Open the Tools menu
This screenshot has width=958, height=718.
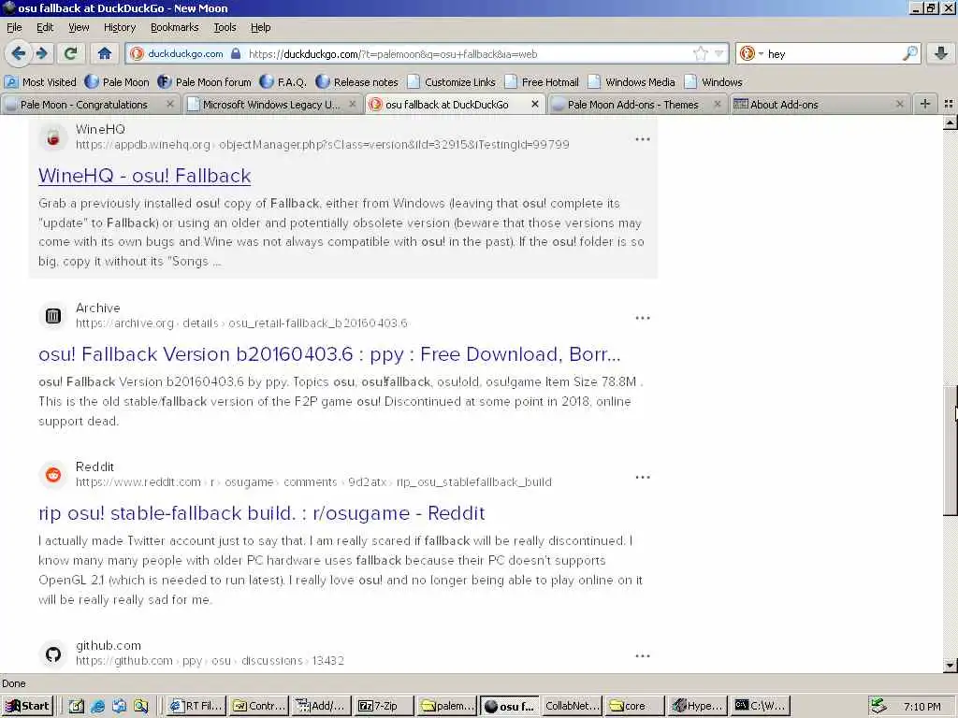225,27
